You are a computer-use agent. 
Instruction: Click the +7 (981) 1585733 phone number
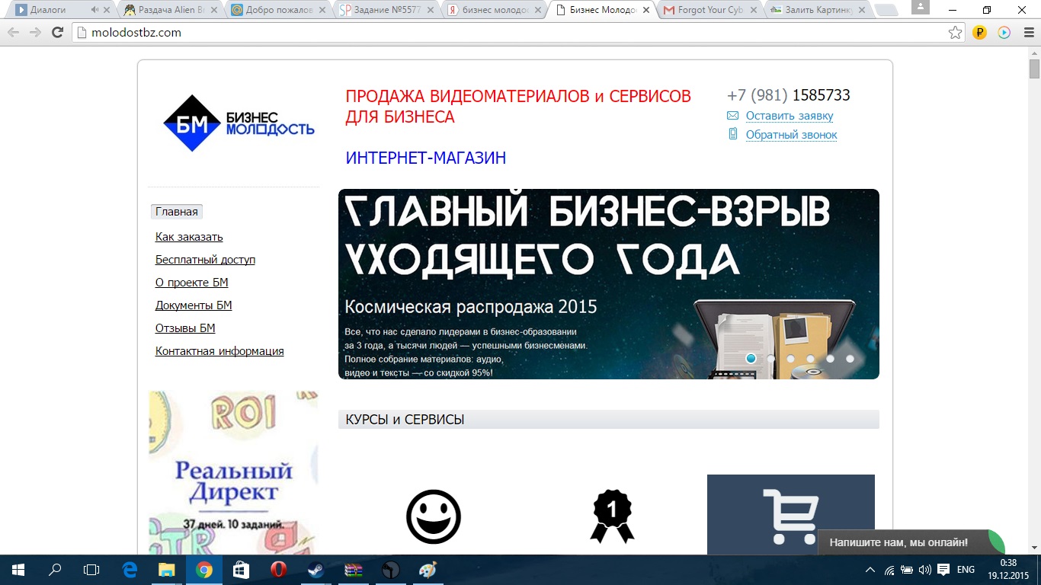(789, 95)
